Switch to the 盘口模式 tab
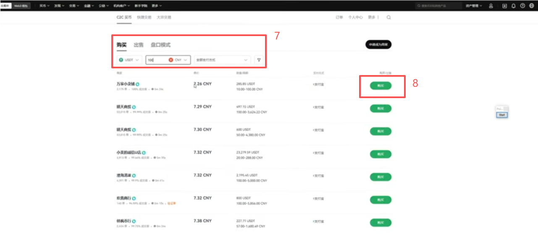This screenshot has height=234, width=538. [x=160, y=45]
